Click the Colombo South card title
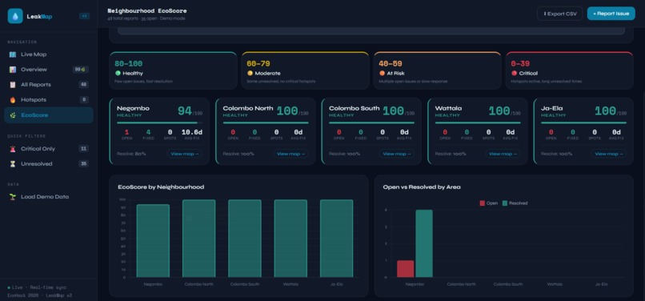The width and height of the screenshot is (645, 301). click(x=355, y=108)
